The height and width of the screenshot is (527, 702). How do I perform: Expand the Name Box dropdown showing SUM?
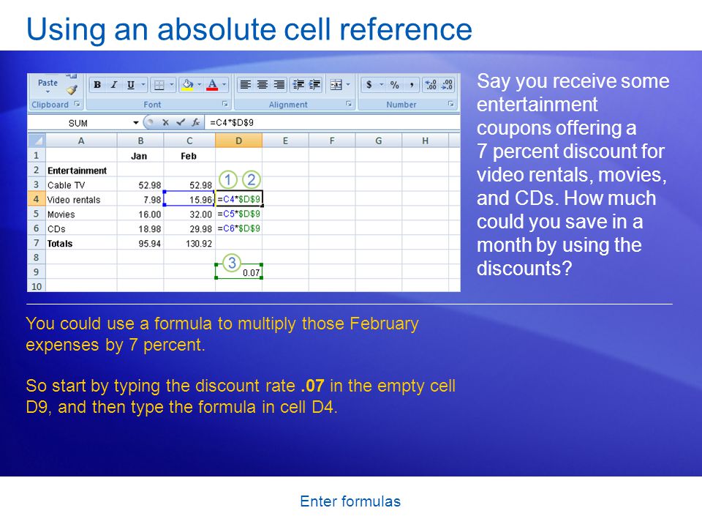tap(136, 123)
